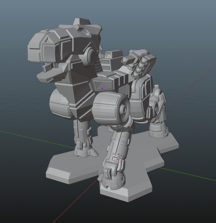The image size is (216, 223).
Task: Click the red-white 3D cursor on the front leg
Action: [x=118, y=158]
